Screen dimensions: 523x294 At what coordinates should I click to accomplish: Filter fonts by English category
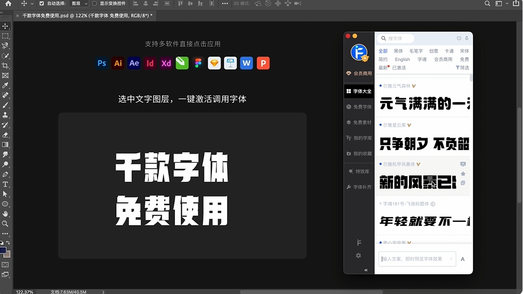pos(402,59)
